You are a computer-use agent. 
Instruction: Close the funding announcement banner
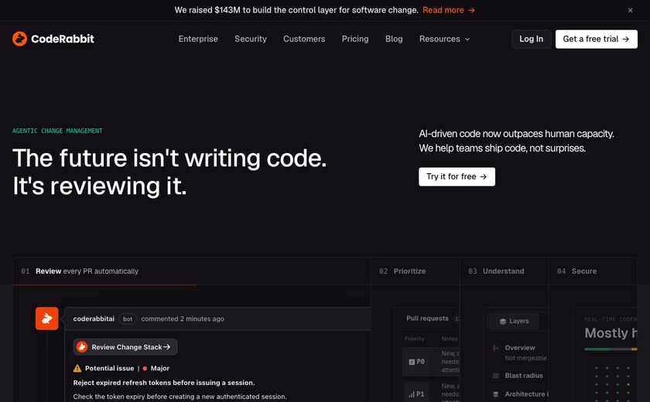630,10
